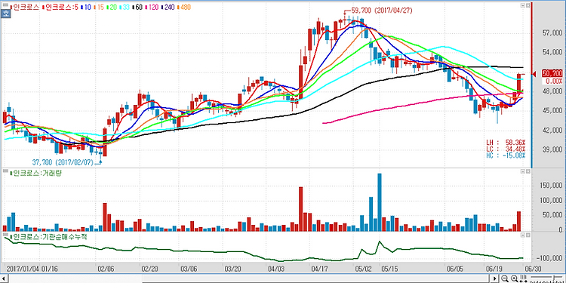Click the horizontal chart scrollbar track
The width and height of the screenshot is (566, 283).
pos(249,278)
